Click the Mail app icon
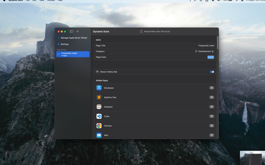The width and height of the screenshot is (265, 165). point(99,135)
